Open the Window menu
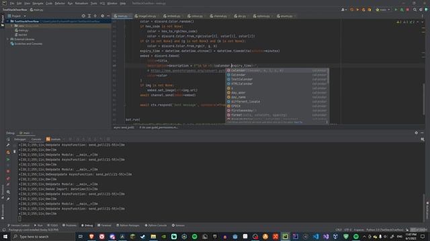The width and height of the screenshot is (430, 241). [112, 3]
